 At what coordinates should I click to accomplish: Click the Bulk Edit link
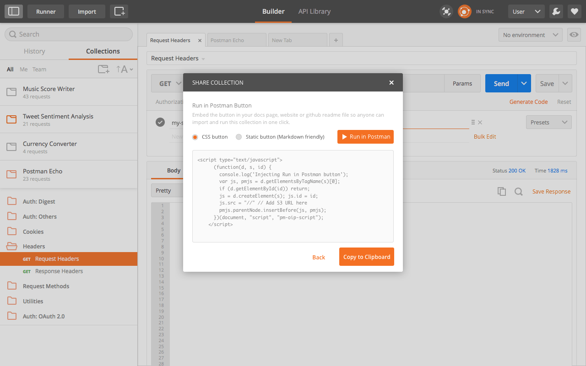point(485,136)
